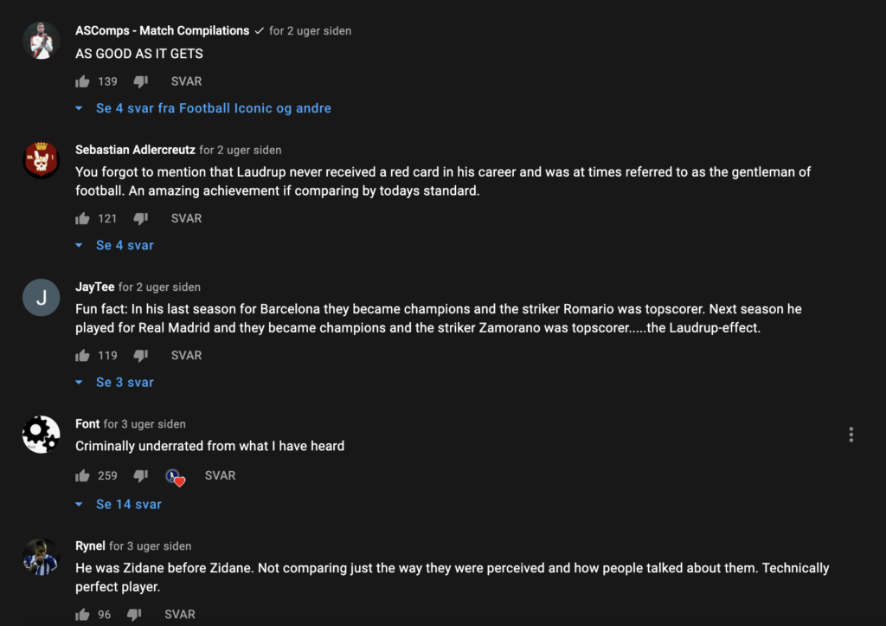Viewport: 886px width, 626px height.
Task: Dislike Sebastian Adlercreutz's comment
Action: [x=141, y=218]
